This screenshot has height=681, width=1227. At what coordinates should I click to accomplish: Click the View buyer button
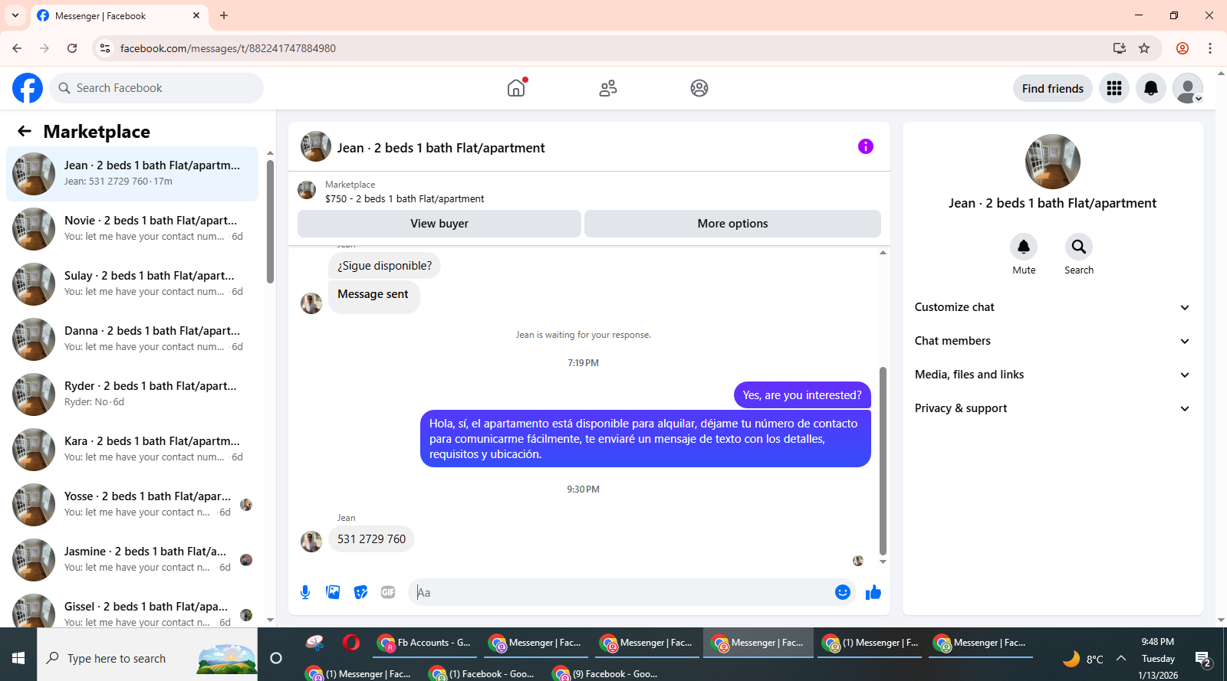click(439, 224)
